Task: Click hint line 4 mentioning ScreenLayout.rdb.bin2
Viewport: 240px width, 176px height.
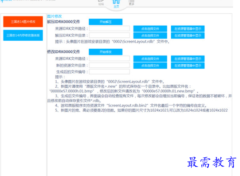Action: tap(131, 106)
